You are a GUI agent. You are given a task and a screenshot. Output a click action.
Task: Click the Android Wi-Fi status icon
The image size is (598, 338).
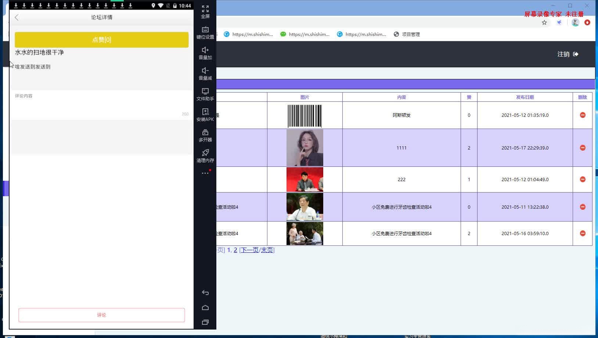point(161,6)
